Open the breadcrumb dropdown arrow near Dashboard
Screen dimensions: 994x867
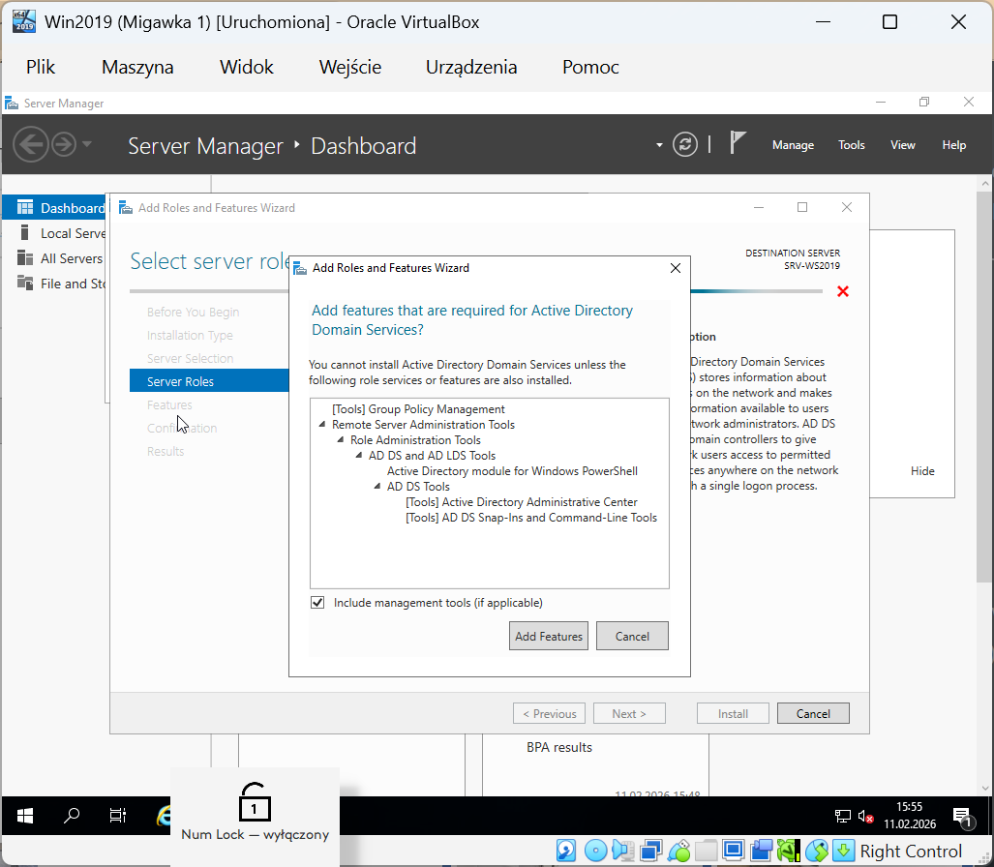[x=658, y=143]
